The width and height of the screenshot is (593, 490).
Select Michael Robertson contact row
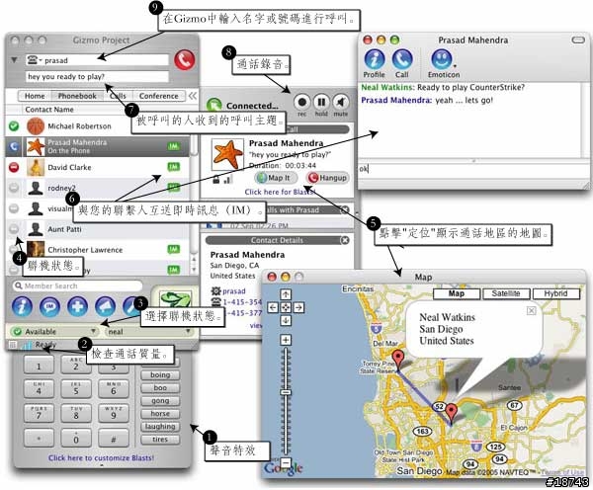98,125
